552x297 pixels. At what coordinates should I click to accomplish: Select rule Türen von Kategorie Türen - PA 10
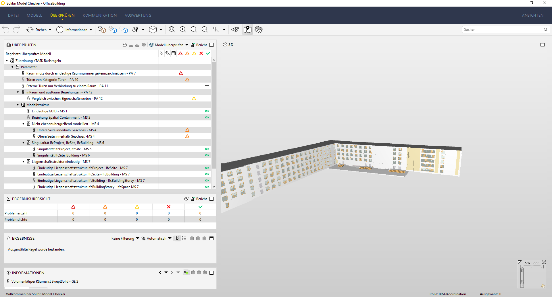pos(52,80)
